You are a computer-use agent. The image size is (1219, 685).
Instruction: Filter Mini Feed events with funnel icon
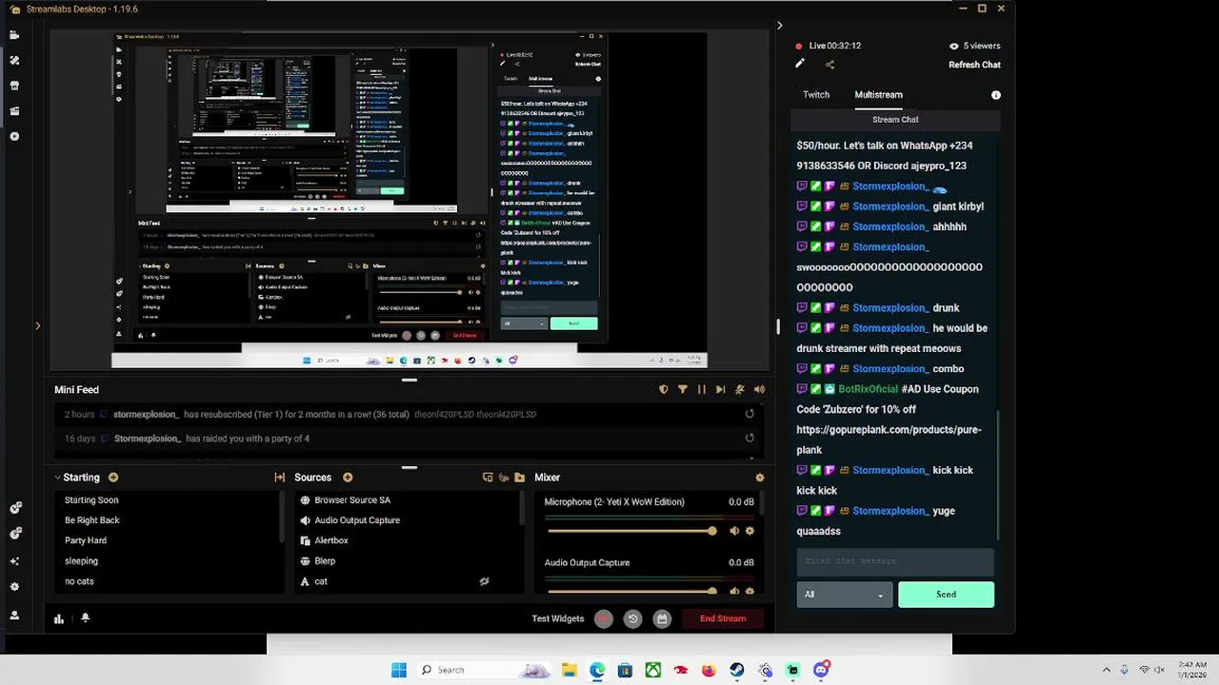(x=682, y=389)
